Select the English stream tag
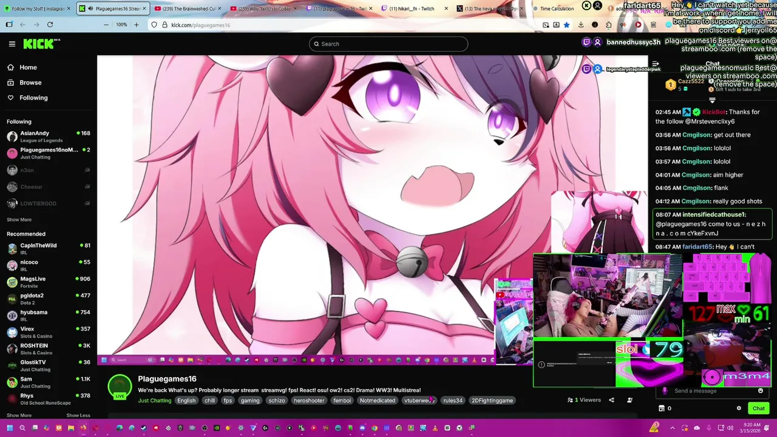 pyautogui.click(x=186, y=401)
